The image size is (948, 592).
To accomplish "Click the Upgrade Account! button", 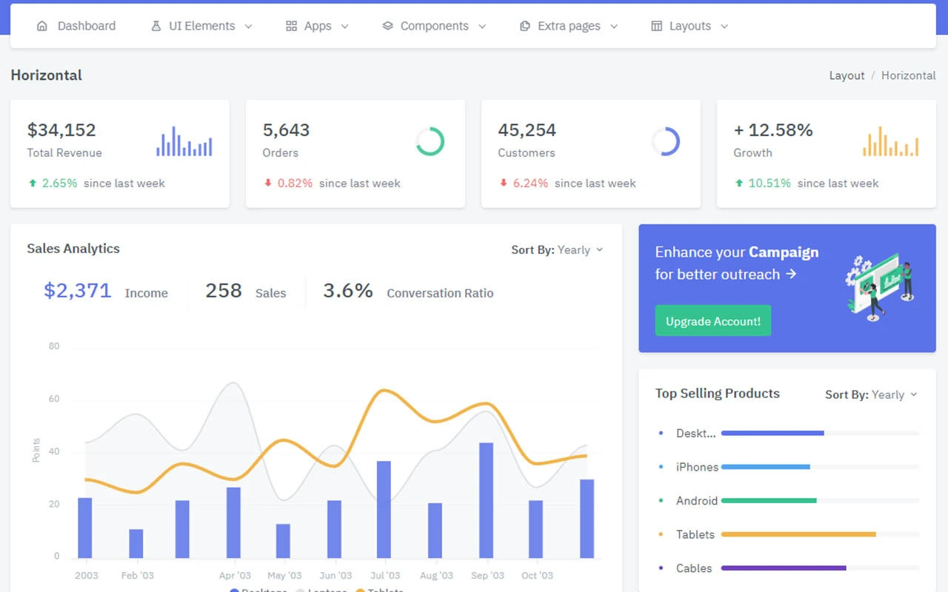I will (x=712, y=320).
